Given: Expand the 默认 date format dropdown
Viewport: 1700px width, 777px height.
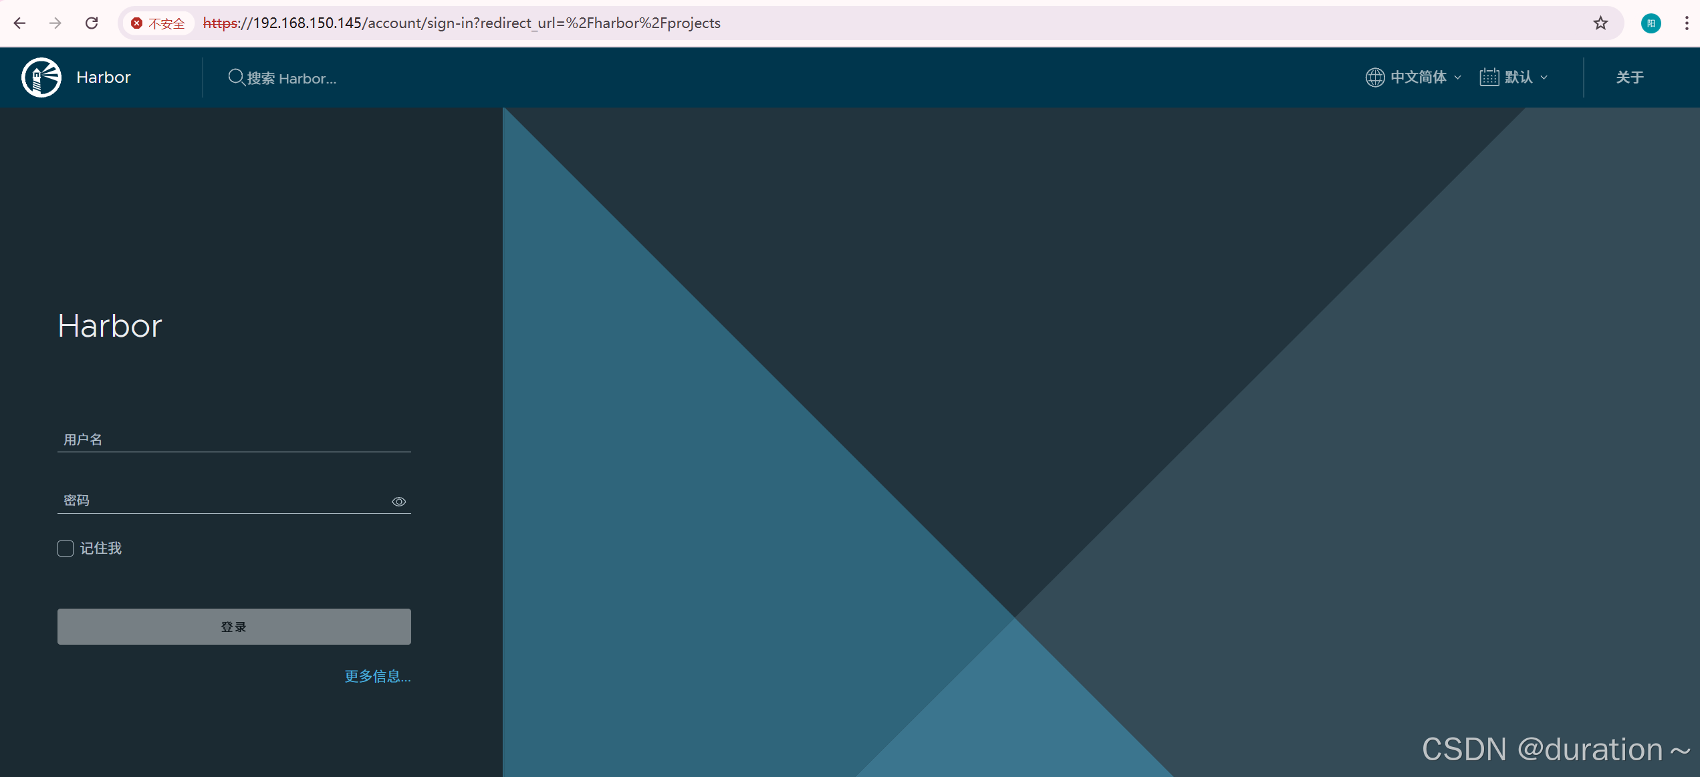Looking at the screenshot, I should pyautogui.click(x=1514, y=77).
